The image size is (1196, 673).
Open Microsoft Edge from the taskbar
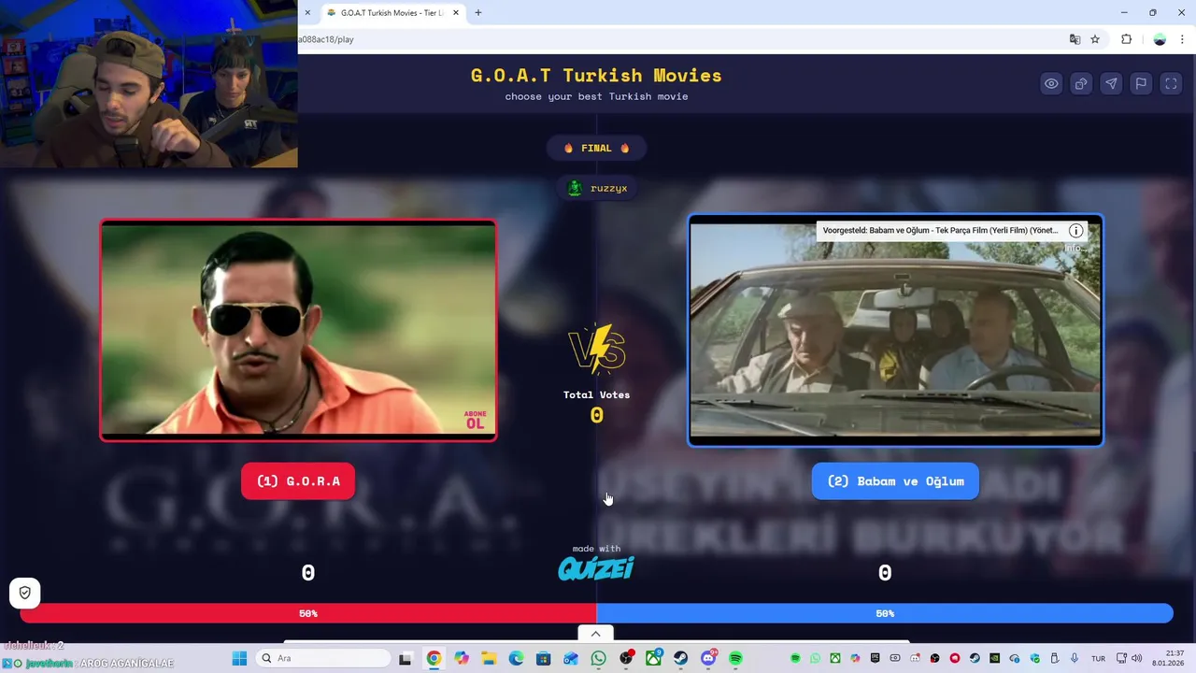tap(516, 658)
